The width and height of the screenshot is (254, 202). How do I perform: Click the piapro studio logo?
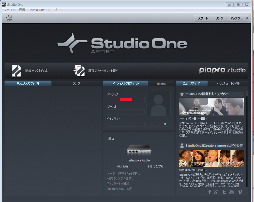(222, 70)
